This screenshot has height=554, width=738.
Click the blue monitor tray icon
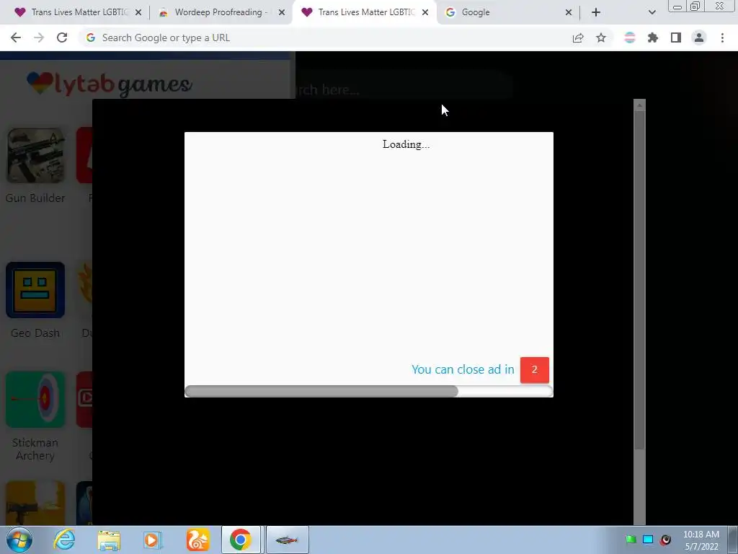click(x=648, y=540)
